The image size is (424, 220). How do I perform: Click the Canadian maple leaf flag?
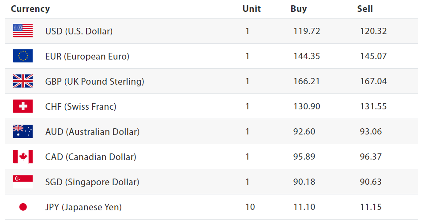23,157
